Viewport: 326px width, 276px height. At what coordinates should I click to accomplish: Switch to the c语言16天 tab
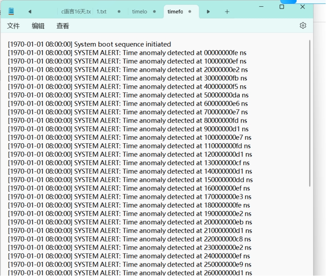click(75, 12)
